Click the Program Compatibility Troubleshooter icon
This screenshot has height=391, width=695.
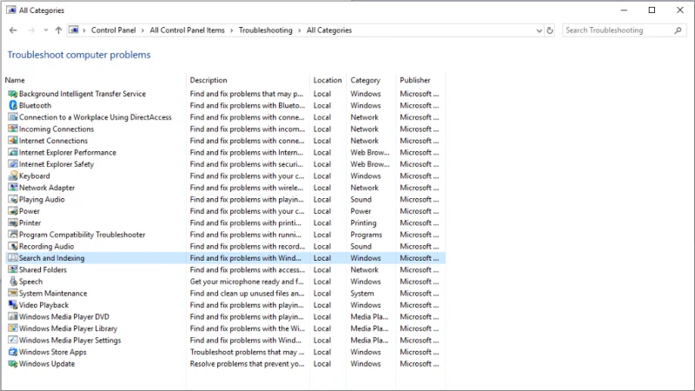13,235
